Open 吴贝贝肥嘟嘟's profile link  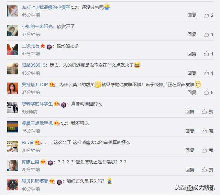(35, 181)
